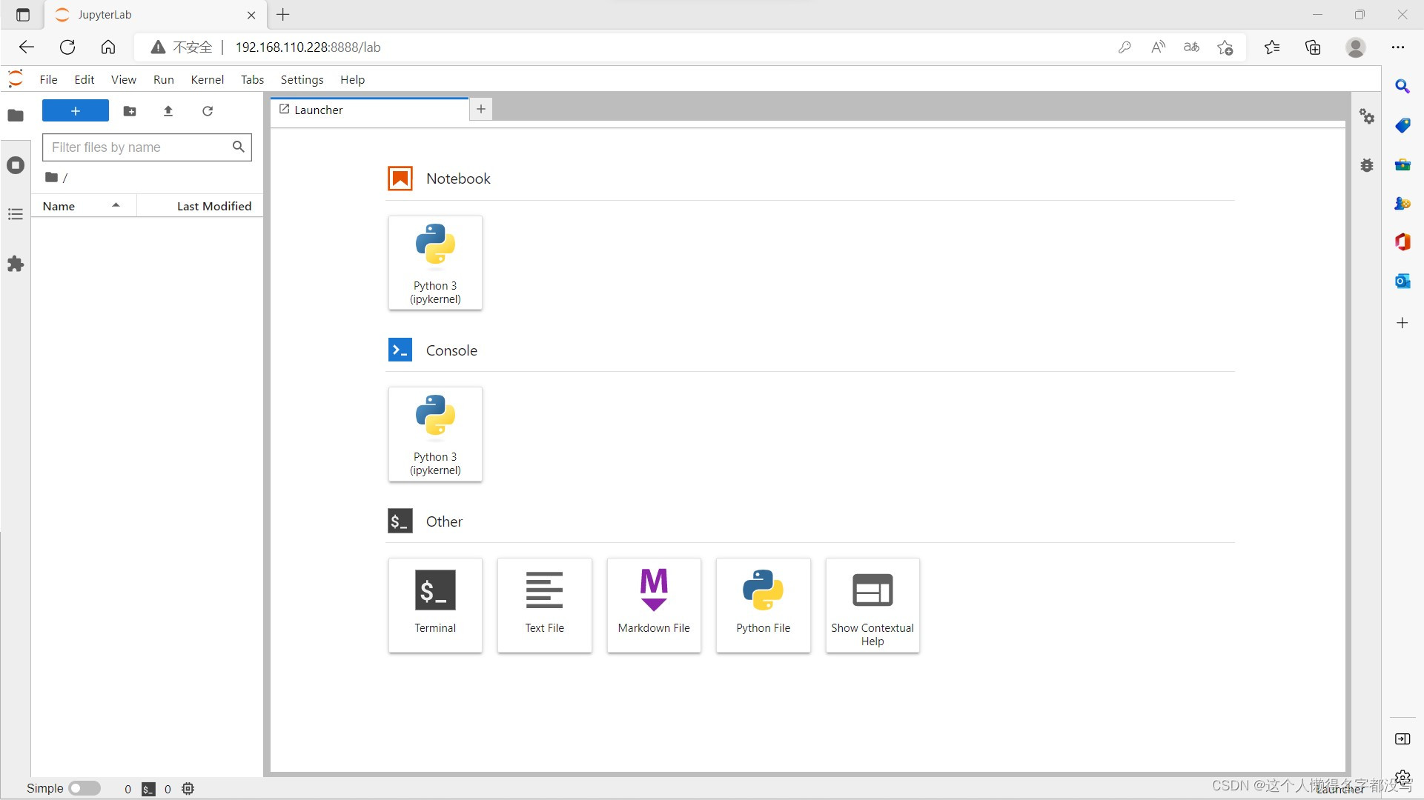This screenshot has width=1424, height=800.
Task: Click the browser back arrow
Action: [27, 47]
